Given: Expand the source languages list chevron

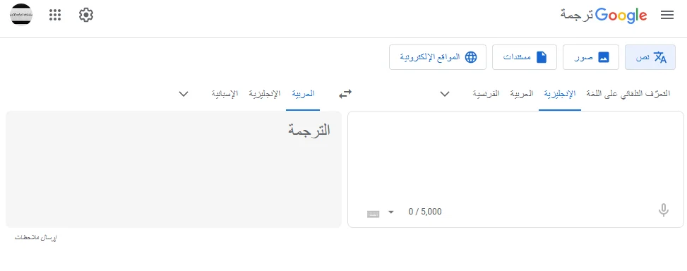Looking at the screenshot, I should [445, 94].
